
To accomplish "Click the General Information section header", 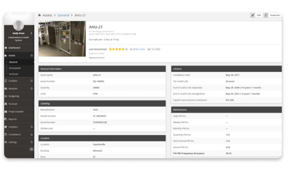I will (102, 69).
